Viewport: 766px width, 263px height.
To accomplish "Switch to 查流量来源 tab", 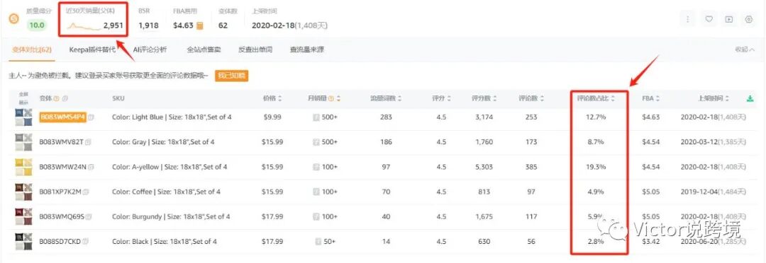I will click(307, 49).
